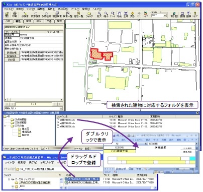The height and width of the screenshot is (192, 203).
Task: Click the next record arrow in navigator
Action: click(55, 104)
